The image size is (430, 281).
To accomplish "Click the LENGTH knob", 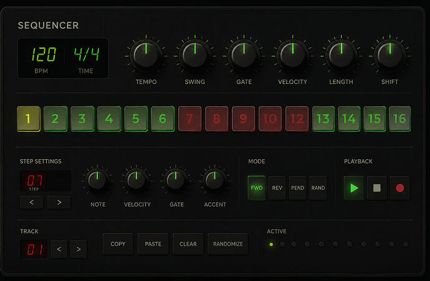I will (341, 56).
